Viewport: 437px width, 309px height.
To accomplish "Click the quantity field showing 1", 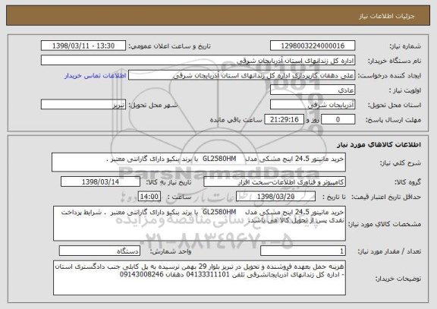I will pyautogui.click(x=303, y=251).
